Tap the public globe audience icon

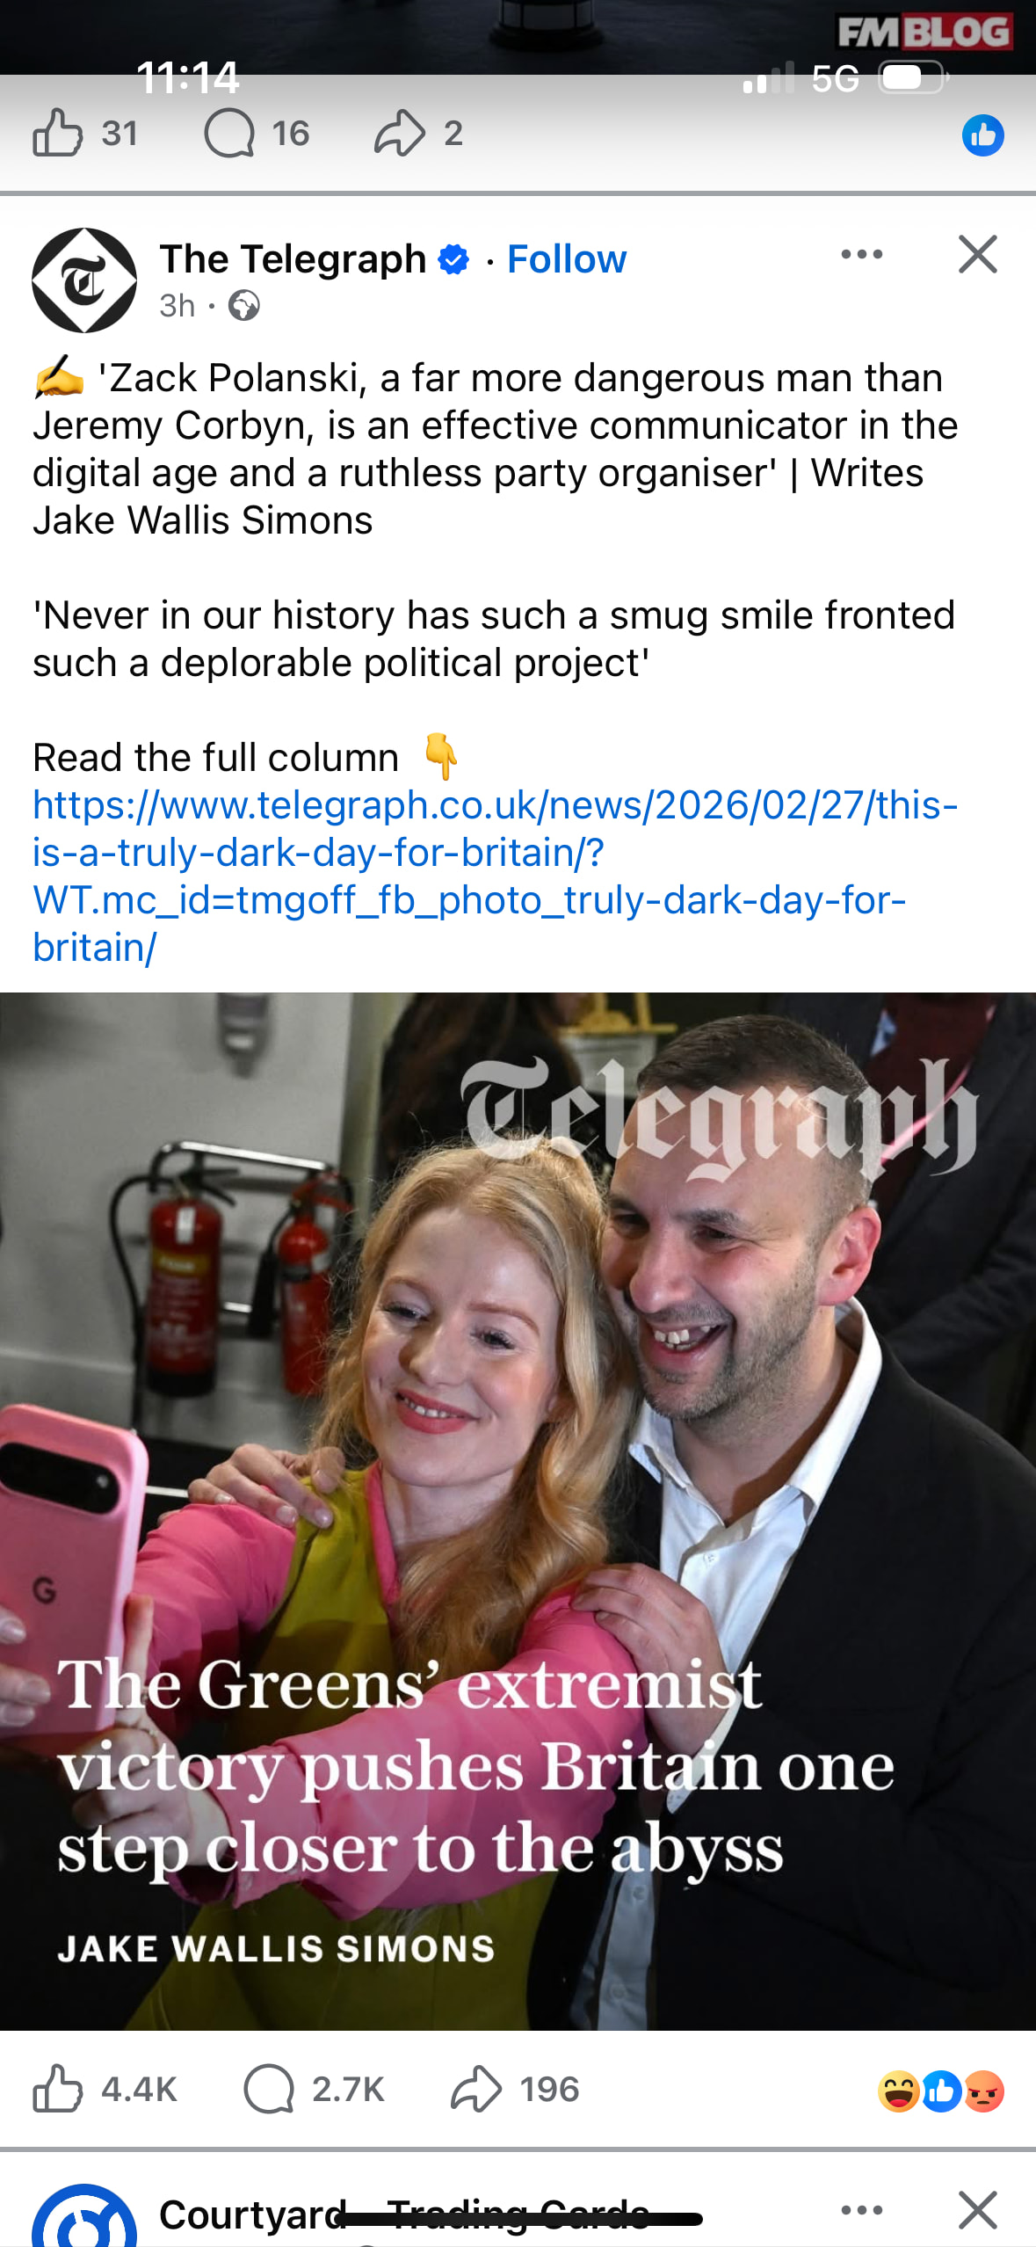243,306
